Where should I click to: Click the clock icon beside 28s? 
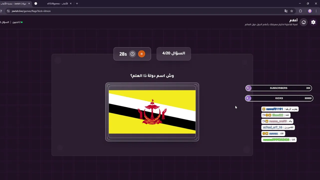pos(132,54)
